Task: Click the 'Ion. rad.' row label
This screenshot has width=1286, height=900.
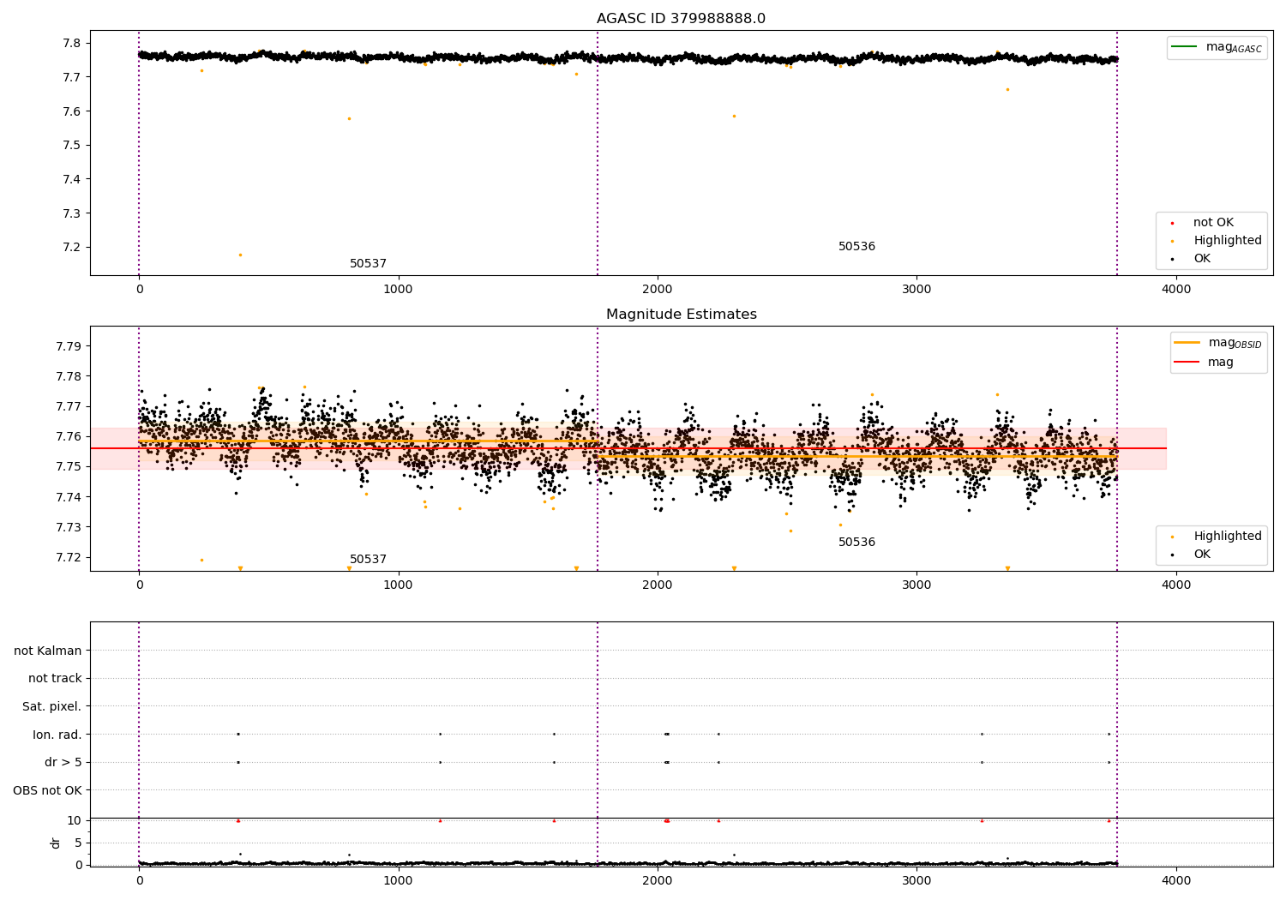Action: click(x=57, y=735)
